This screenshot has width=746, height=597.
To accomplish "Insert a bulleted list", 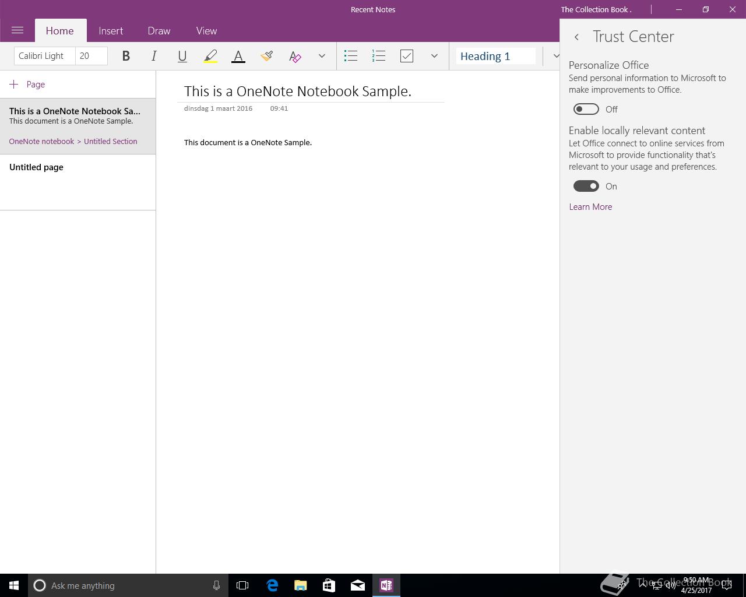I will (x=351, y=56).
